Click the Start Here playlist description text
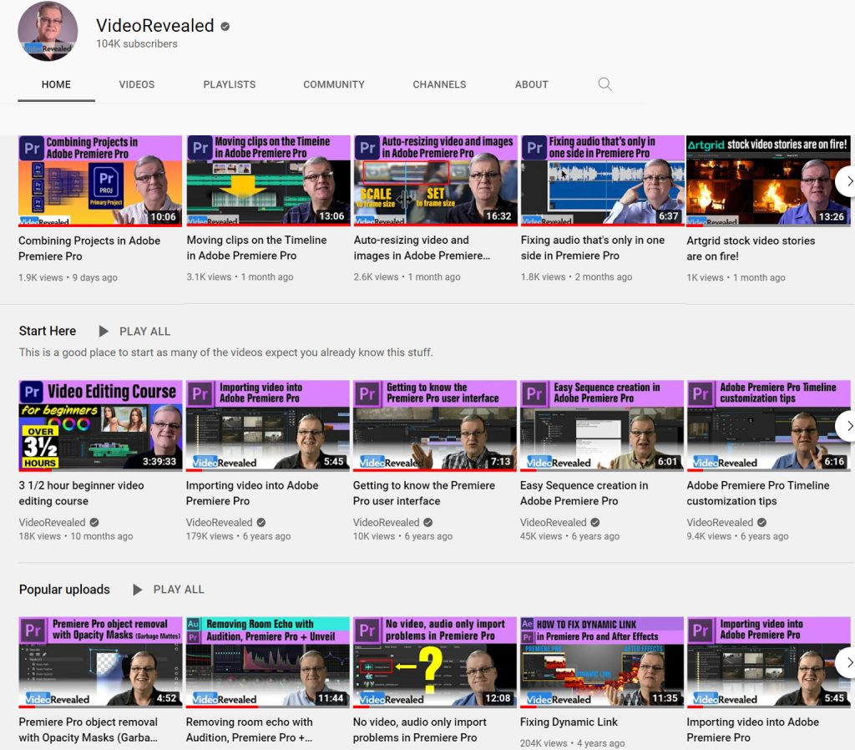The width and height of the screenshot is (855, 750). (x=225, y=352)
